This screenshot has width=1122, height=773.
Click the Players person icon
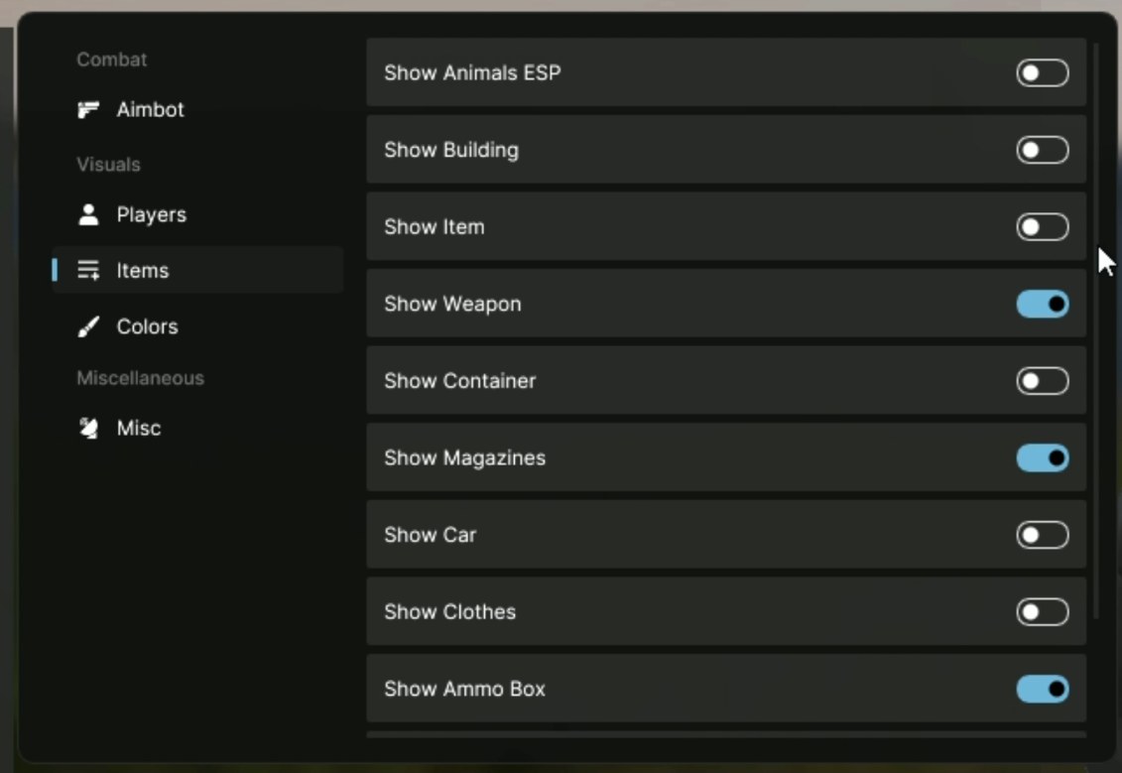pyautogui.click(x=88, y=214)
